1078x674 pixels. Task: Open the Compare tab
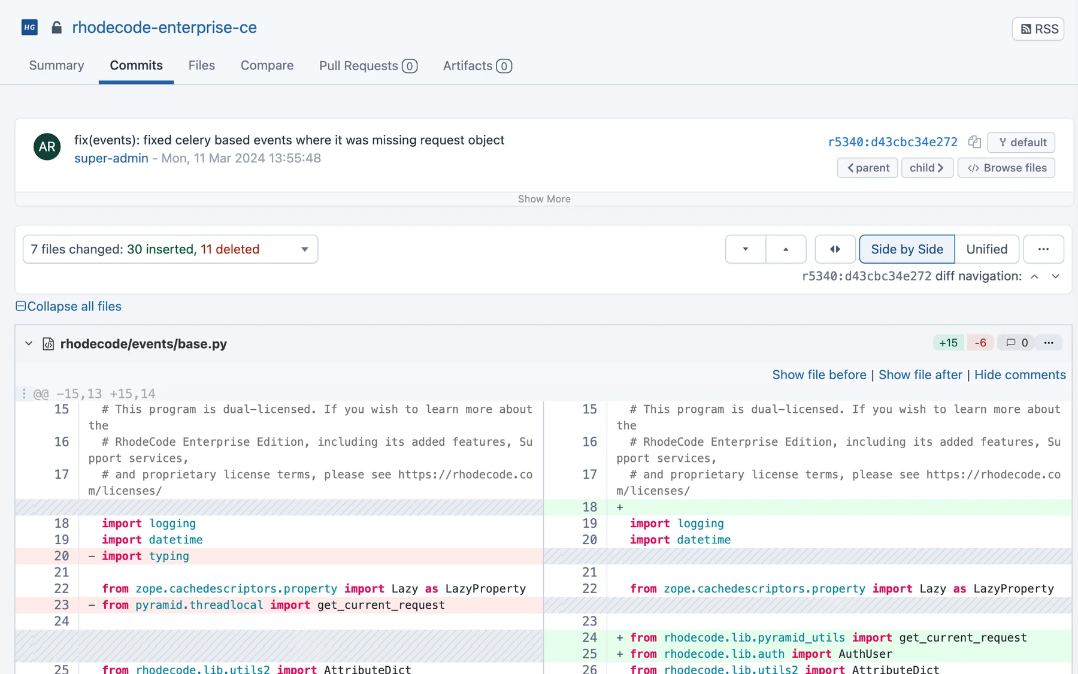click(x=267, y=65)
